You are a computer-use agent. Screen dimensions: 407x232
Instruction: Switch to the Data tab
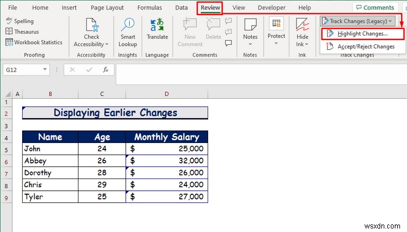pos(181,8)
